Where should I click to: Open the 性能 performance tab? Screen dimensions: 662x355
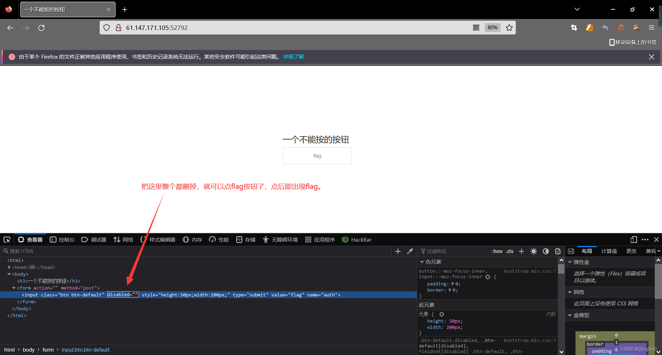219,240
